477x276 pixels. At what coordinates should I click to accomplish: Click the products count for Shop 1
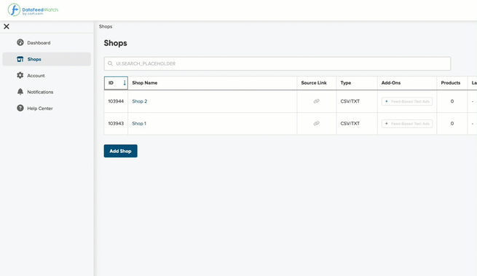point(452,124)
